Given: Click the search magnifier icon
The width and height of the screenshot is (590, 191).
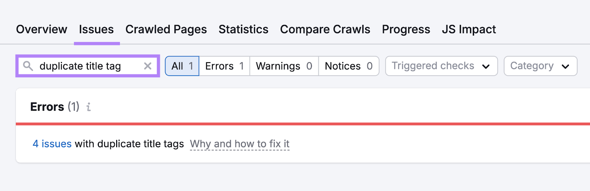Looking at the screenshot, I should tap(28, 66).
